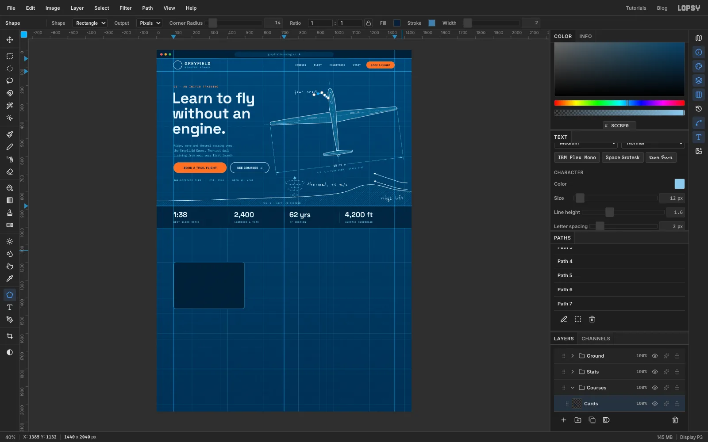The height and width of the screenshot is (442, 708).
Task: Select the Text tool in toolbar
Action: click(10, 307)
